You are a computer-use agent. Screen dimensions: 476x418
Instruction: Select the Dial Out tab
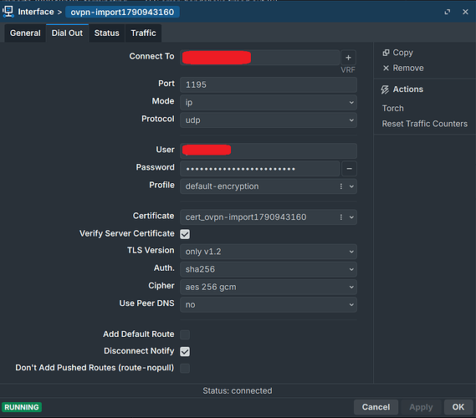point(67,33)
